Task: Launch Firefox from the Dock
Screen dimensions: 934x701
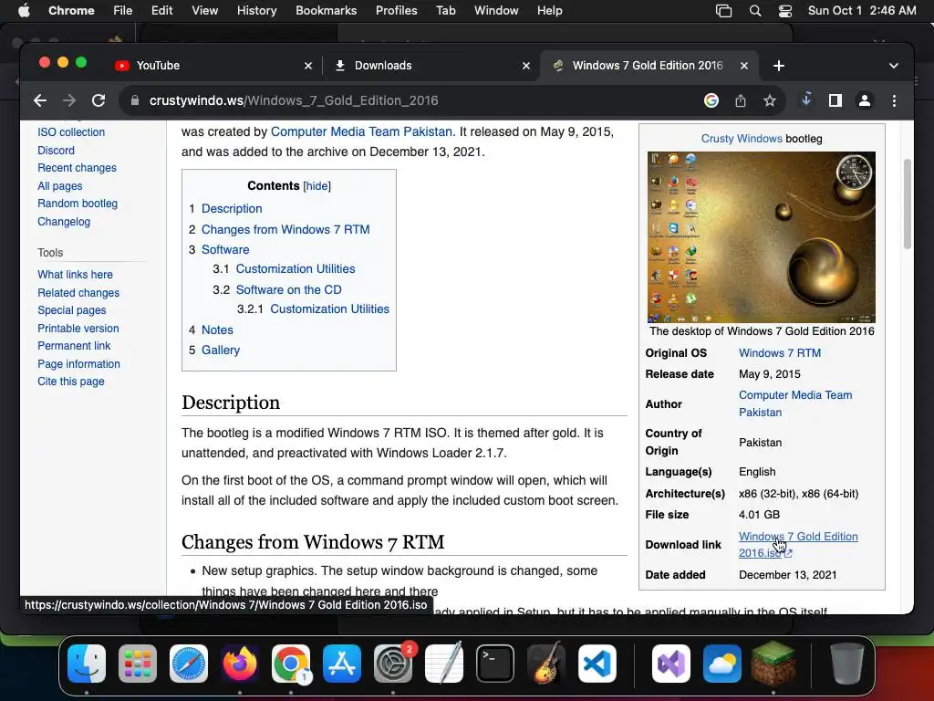Action: [x=240, y=664]
